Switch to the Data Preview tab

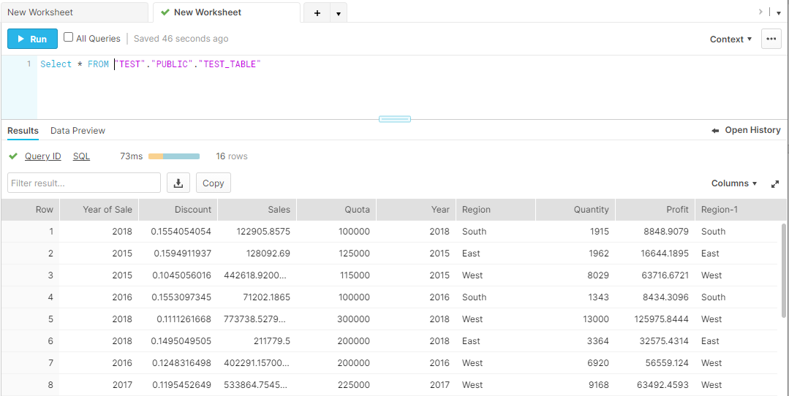78,131
